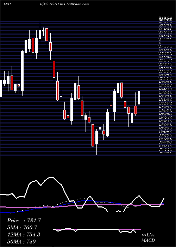Screen dimensions: 176x247
Task: Open the Live MACD inset chart box
Action: pos(97,229)
